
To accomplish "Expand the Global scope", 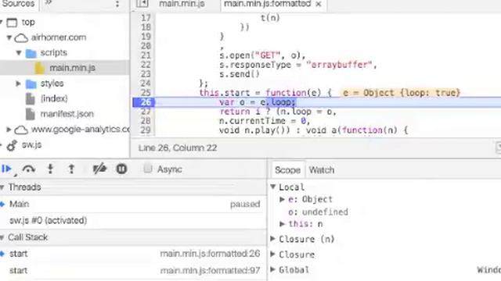I will [x=273, y=269].
